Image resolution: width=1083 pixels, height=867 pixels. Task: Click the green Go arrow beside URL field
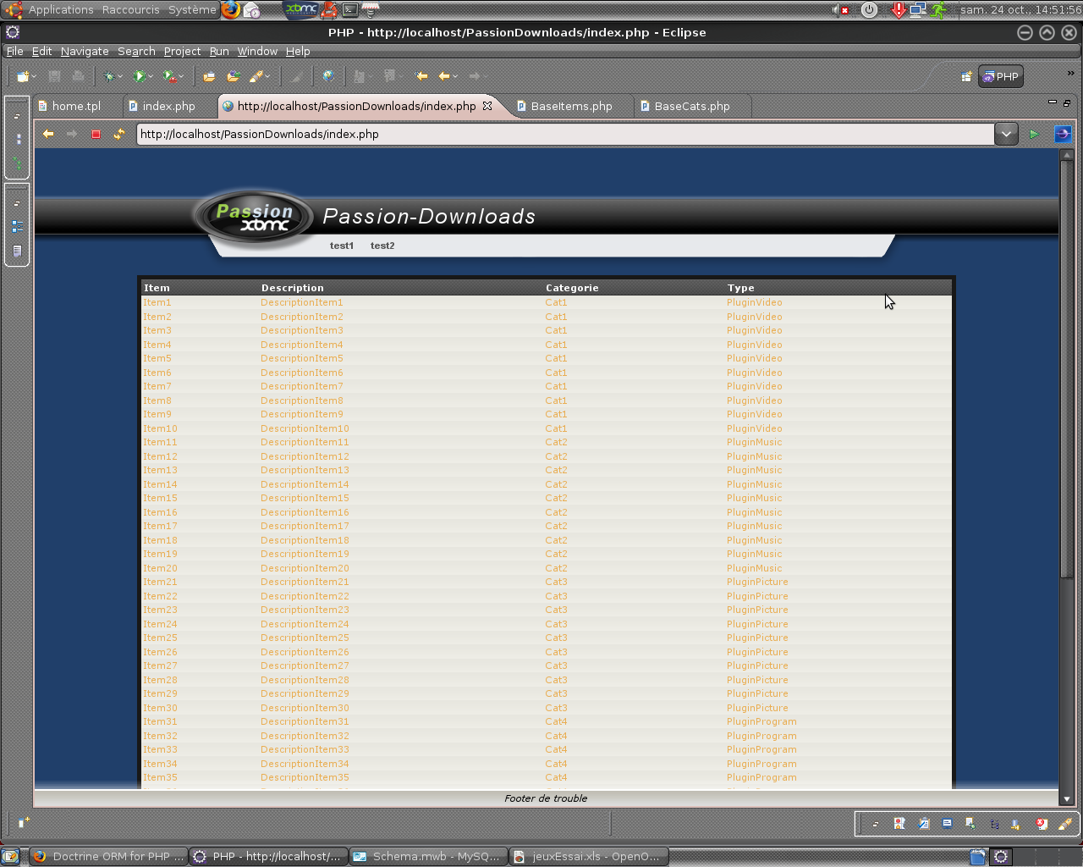click(1034, 134)
